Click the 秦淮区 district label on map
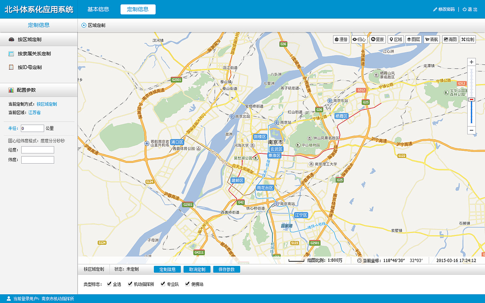 pyautogui.click(x=274, y=156)
